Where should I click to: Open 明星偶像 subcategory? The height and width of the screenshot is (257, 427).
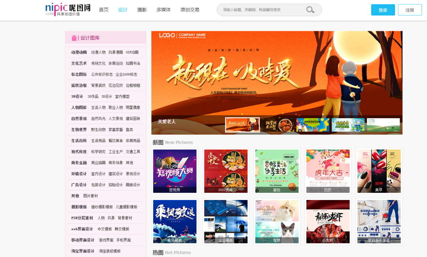(x=133, y=108)
